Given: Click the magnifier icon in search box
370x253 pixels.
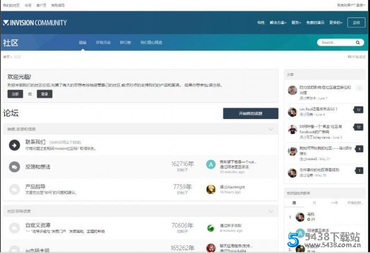Looking at the screenshot, I should tap(358, 43).
